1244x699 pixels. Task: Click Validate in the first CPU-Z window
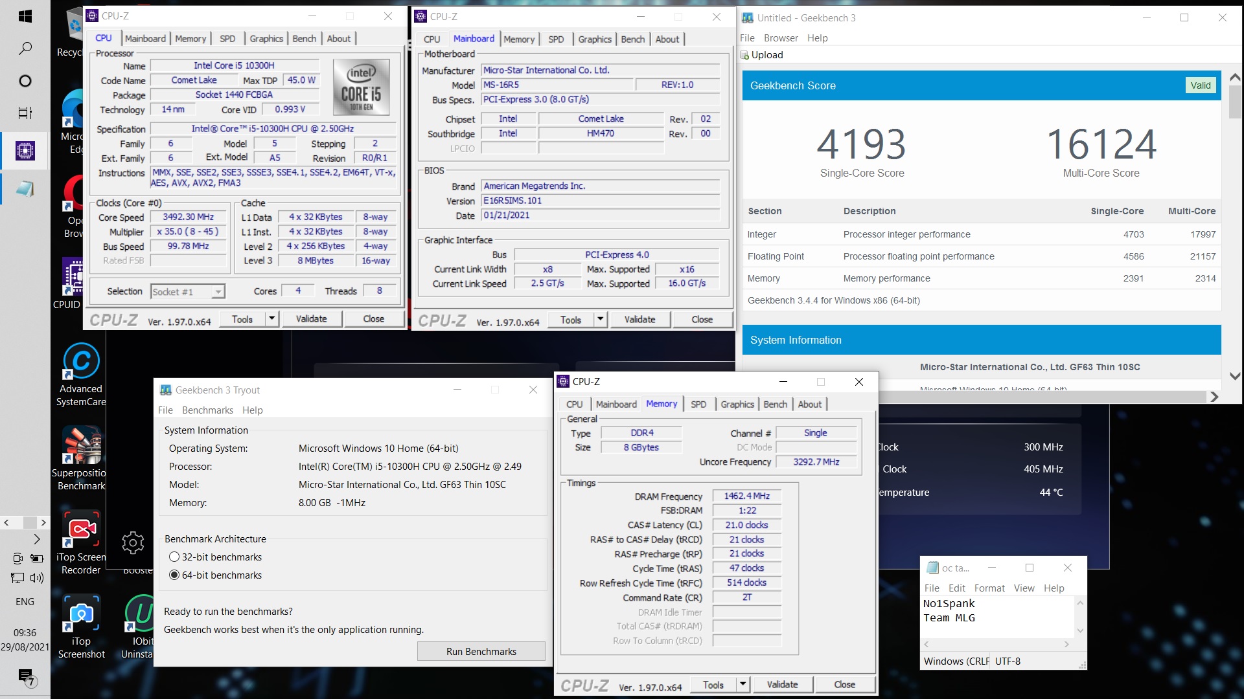pyautogui.click(x=312, y=318)
